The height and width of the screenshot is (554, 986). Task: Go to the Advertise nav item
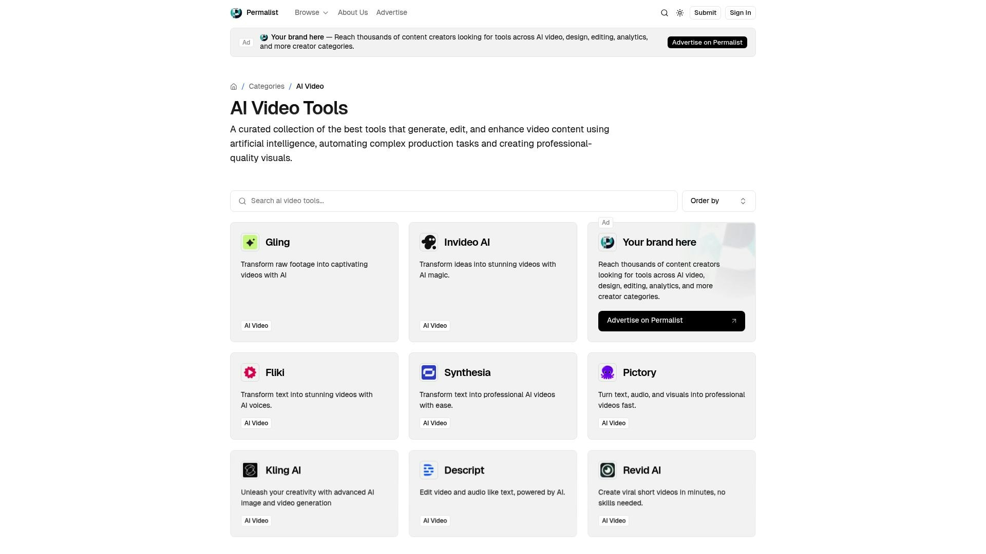[391, 13]
